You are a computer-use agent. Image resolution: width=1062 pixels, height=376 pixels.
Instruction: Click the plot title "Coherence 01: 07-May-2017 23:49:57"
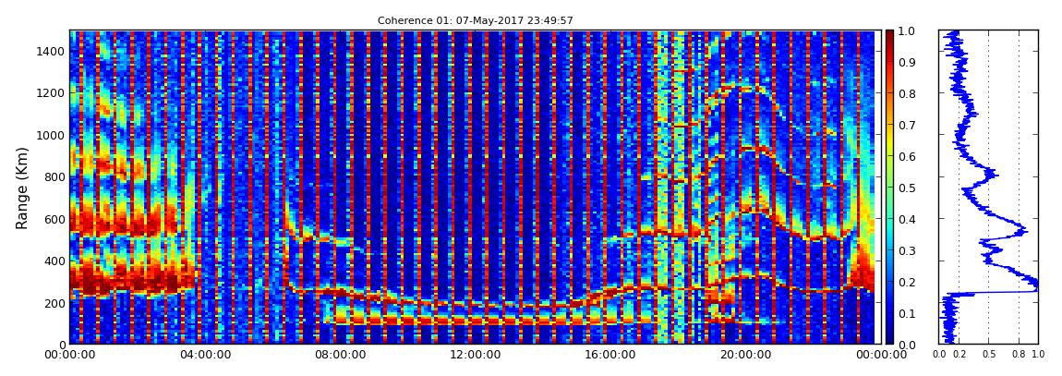coord(475,21)
